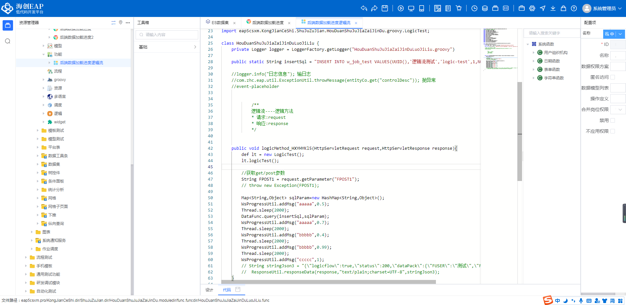Select the 日期函数 function category

tap(552, 61)
